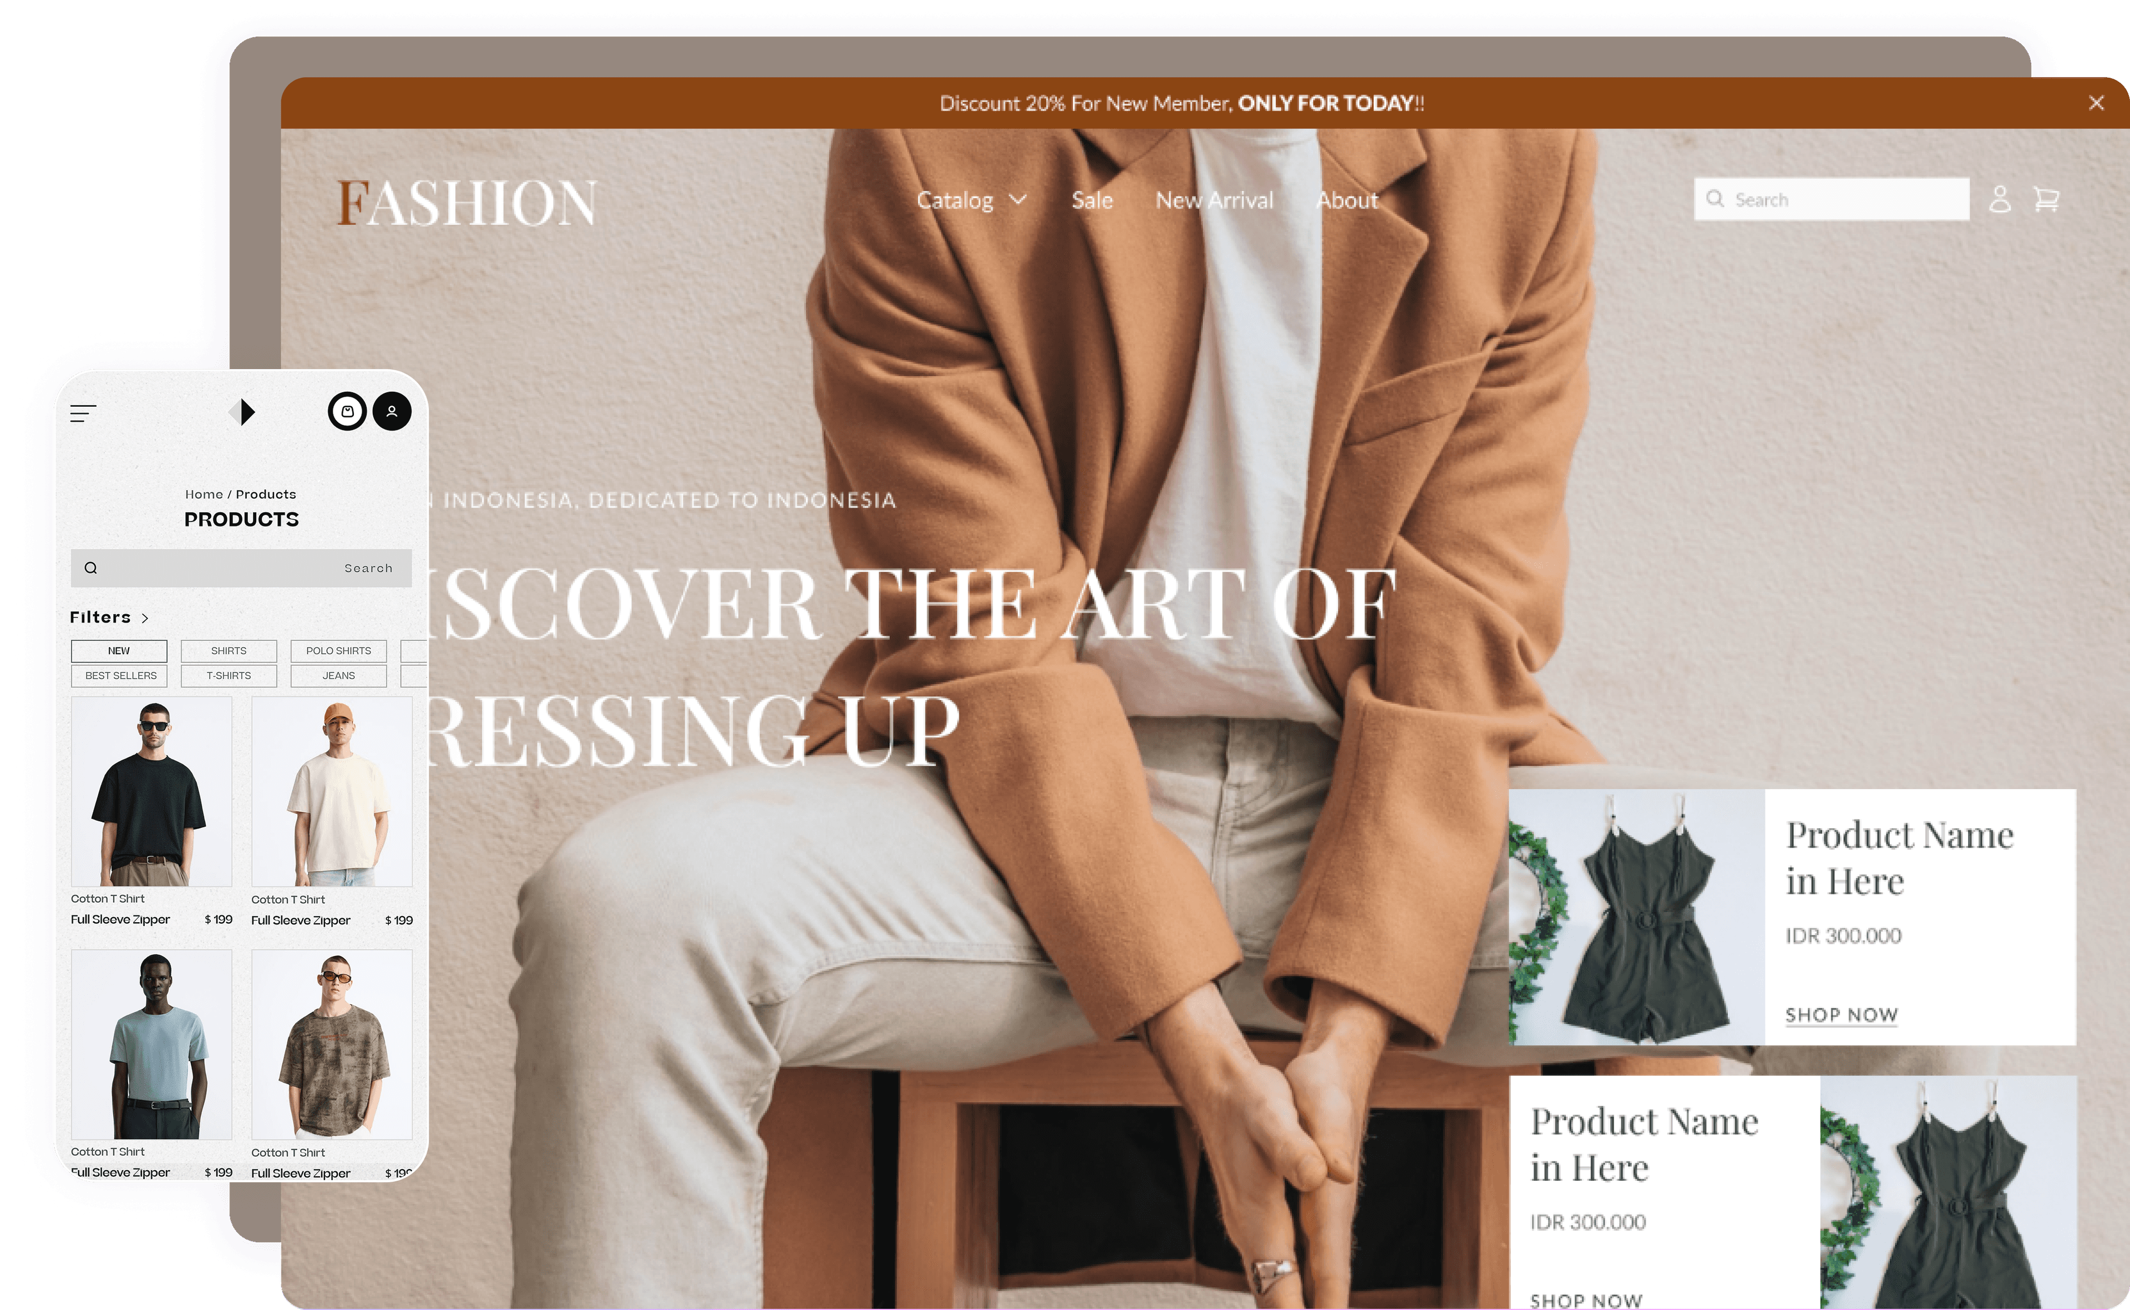
Task: Open the About menu item
Action: point(1347,200)
